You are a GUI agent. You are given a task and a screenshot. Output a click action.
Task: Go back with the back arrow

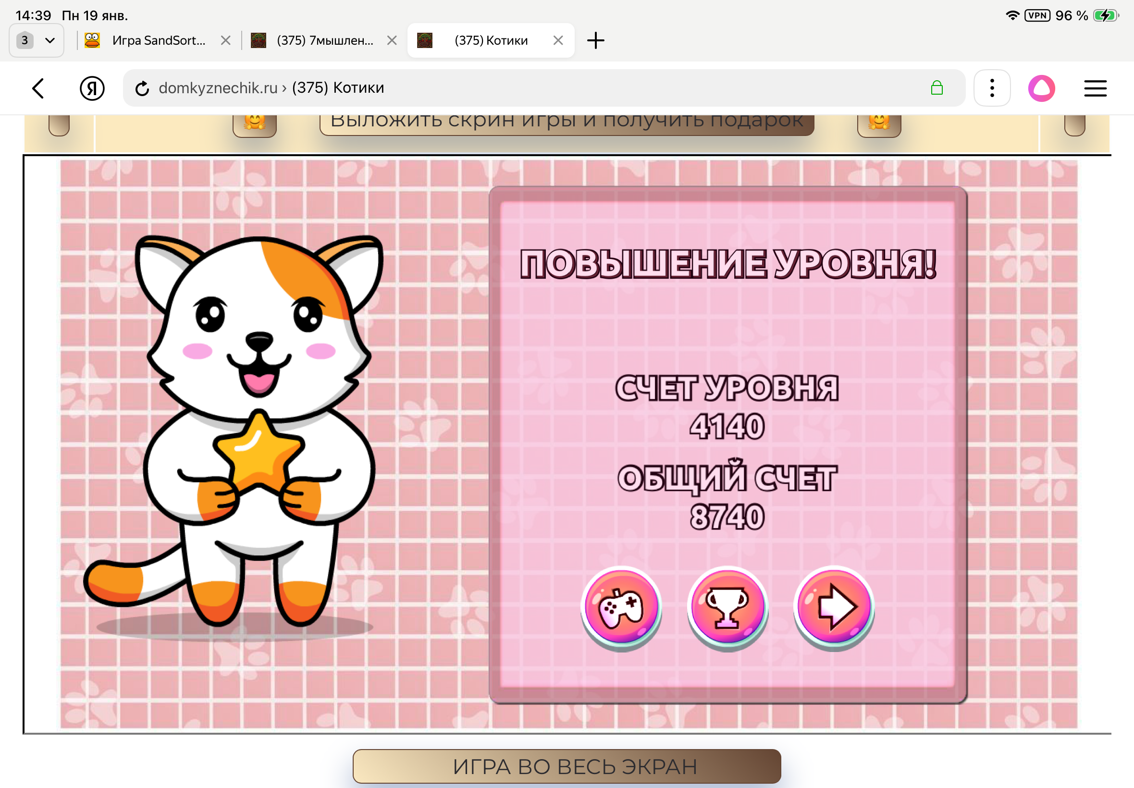(38, 88)
